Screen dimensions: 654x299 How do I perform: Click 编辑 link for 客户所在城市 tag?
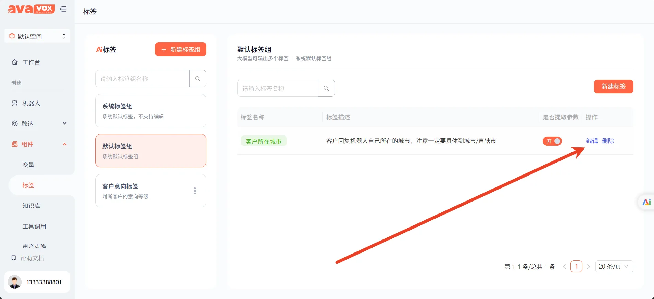coord(591,141)
